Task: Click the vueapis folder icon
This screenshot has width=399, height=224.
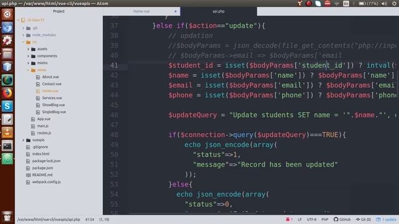Action: click(x=28, y=140)
